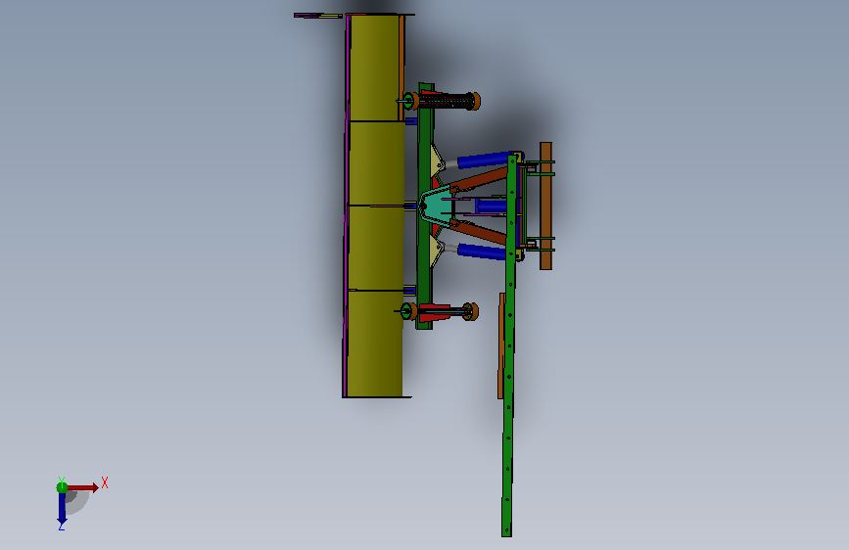849x550 pixels.
Task: Select the lower blue hydraulic cylinder
Action: (482, 252)
